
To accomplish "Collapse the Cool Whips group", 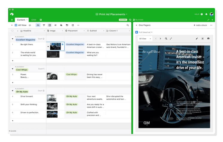I will [x=13, y=69].
